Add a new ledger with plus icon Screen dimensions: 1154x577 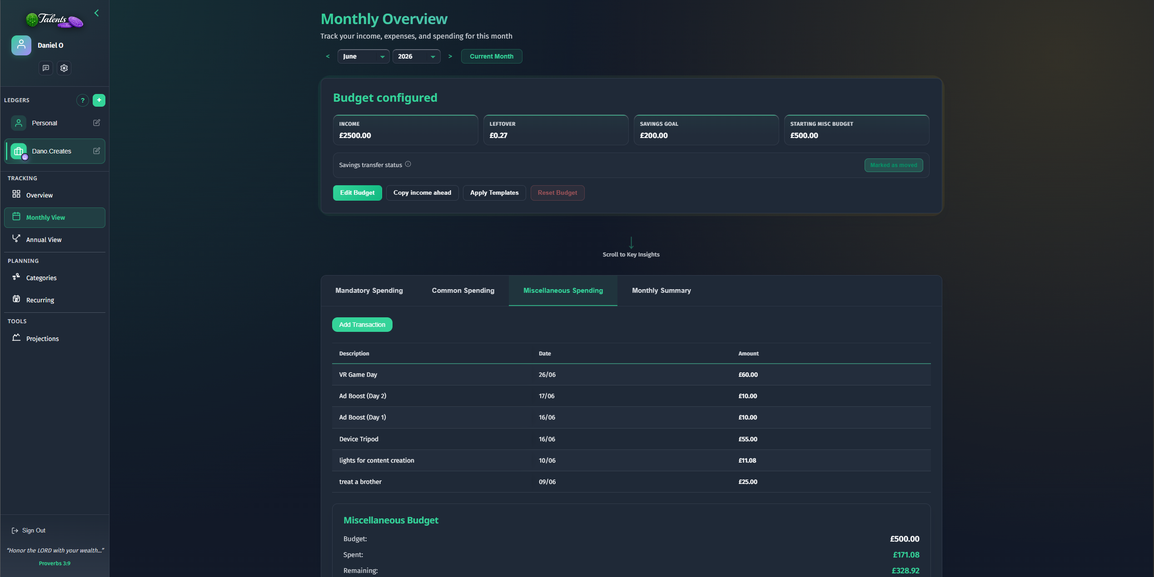[x=99, y=100]
